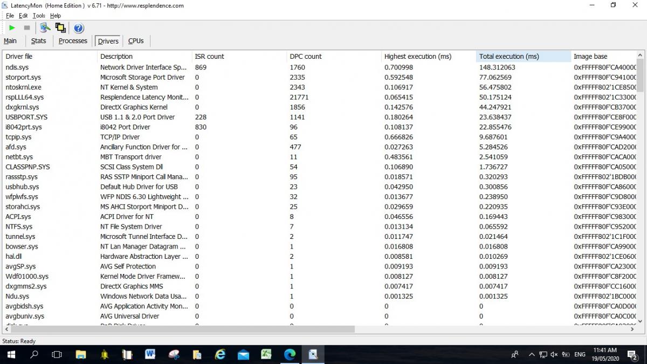Select the USBPORT.SYS driver row
Image resolution: width=647 pixels, height=364 pixels.
(320, 117)
